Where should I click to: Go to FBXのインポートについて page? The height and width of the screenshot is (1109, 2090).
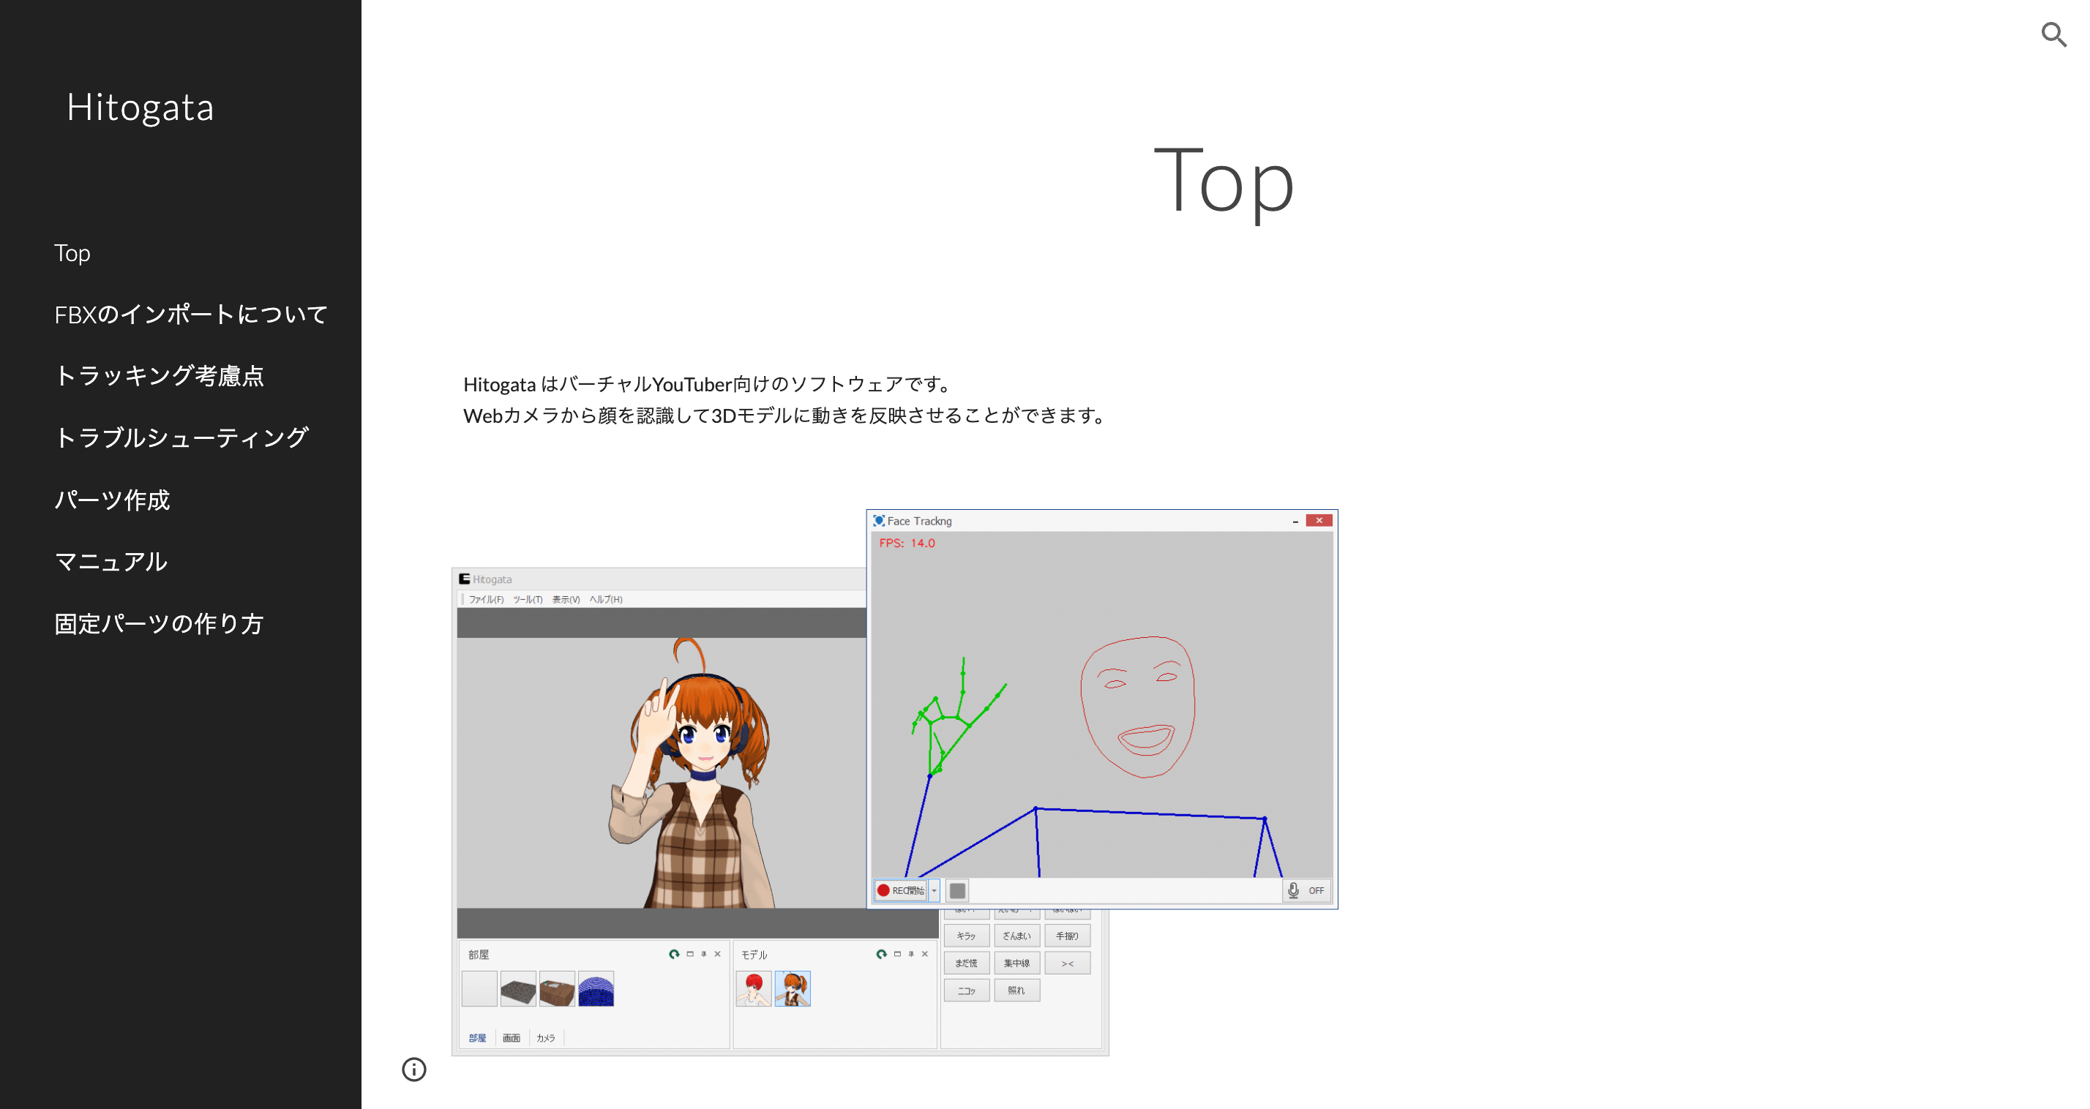pos(191,315)
